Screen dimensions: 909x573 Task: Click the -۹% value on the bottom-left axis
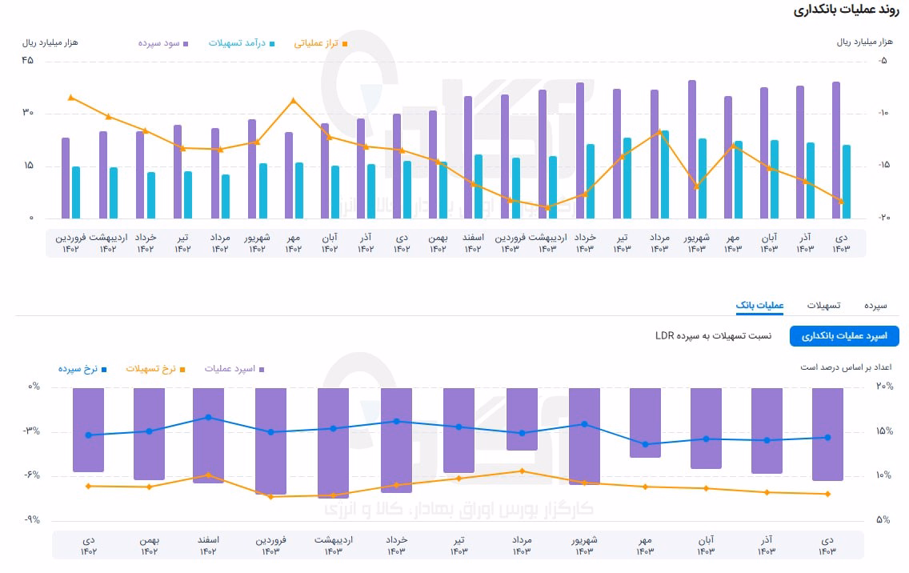32,519
